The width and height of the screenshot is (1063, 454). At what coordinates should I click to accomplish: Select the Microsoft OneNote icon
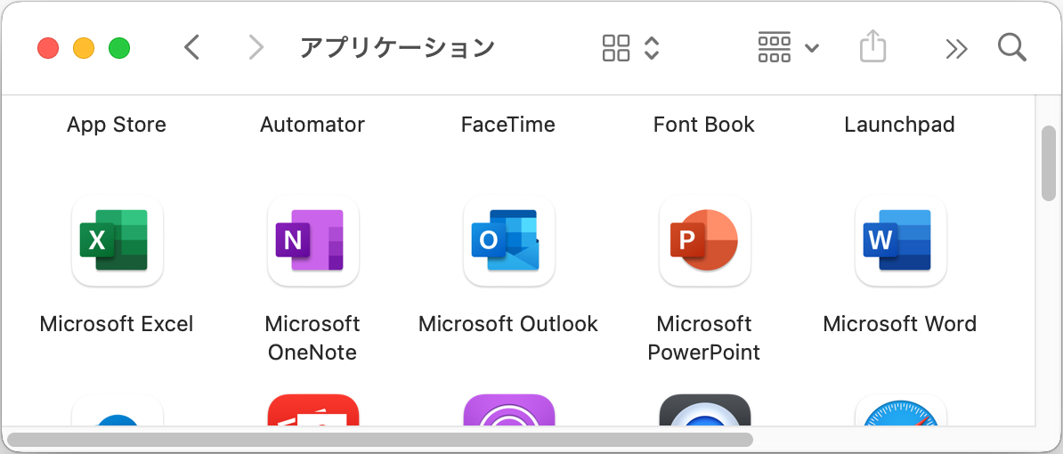(312, 241)
